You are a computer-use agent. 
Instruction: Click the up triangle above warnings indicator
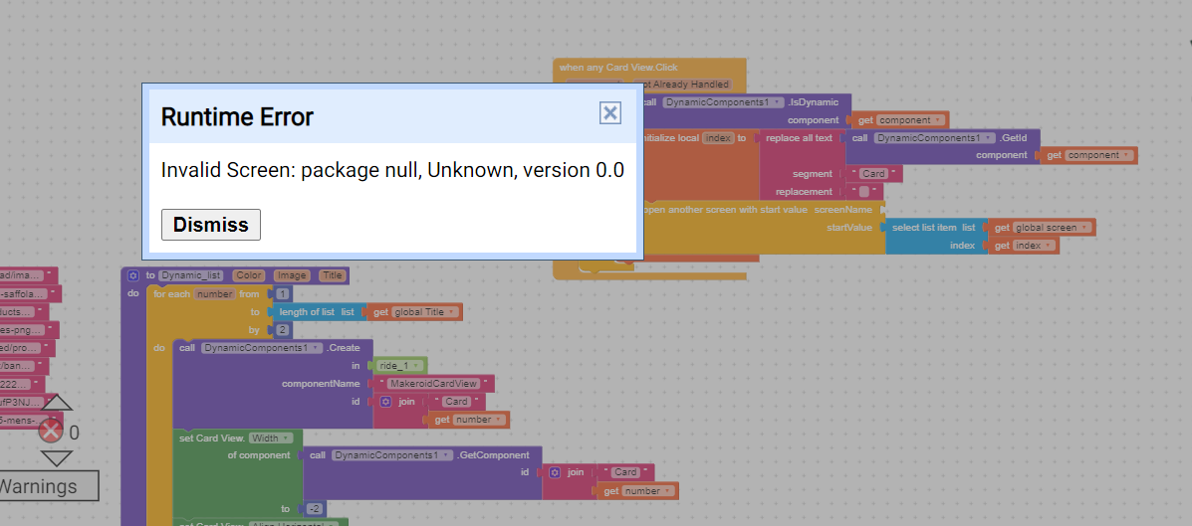coord(56,403)
